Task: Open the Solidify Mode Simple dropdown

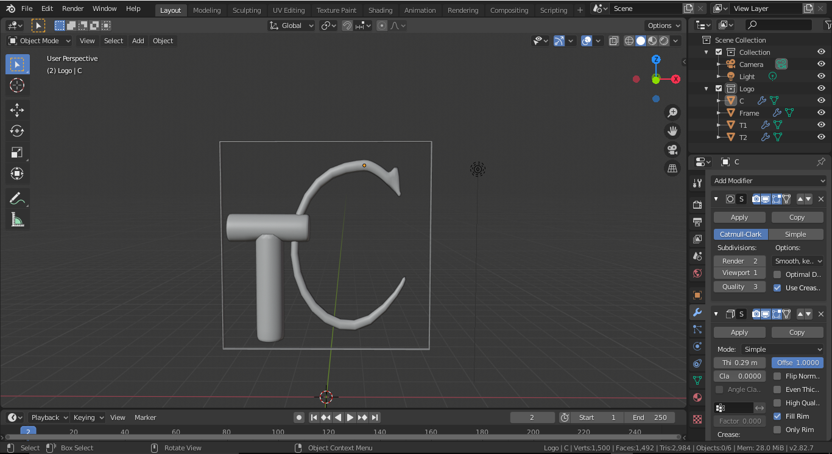Action: pos(782,349)
